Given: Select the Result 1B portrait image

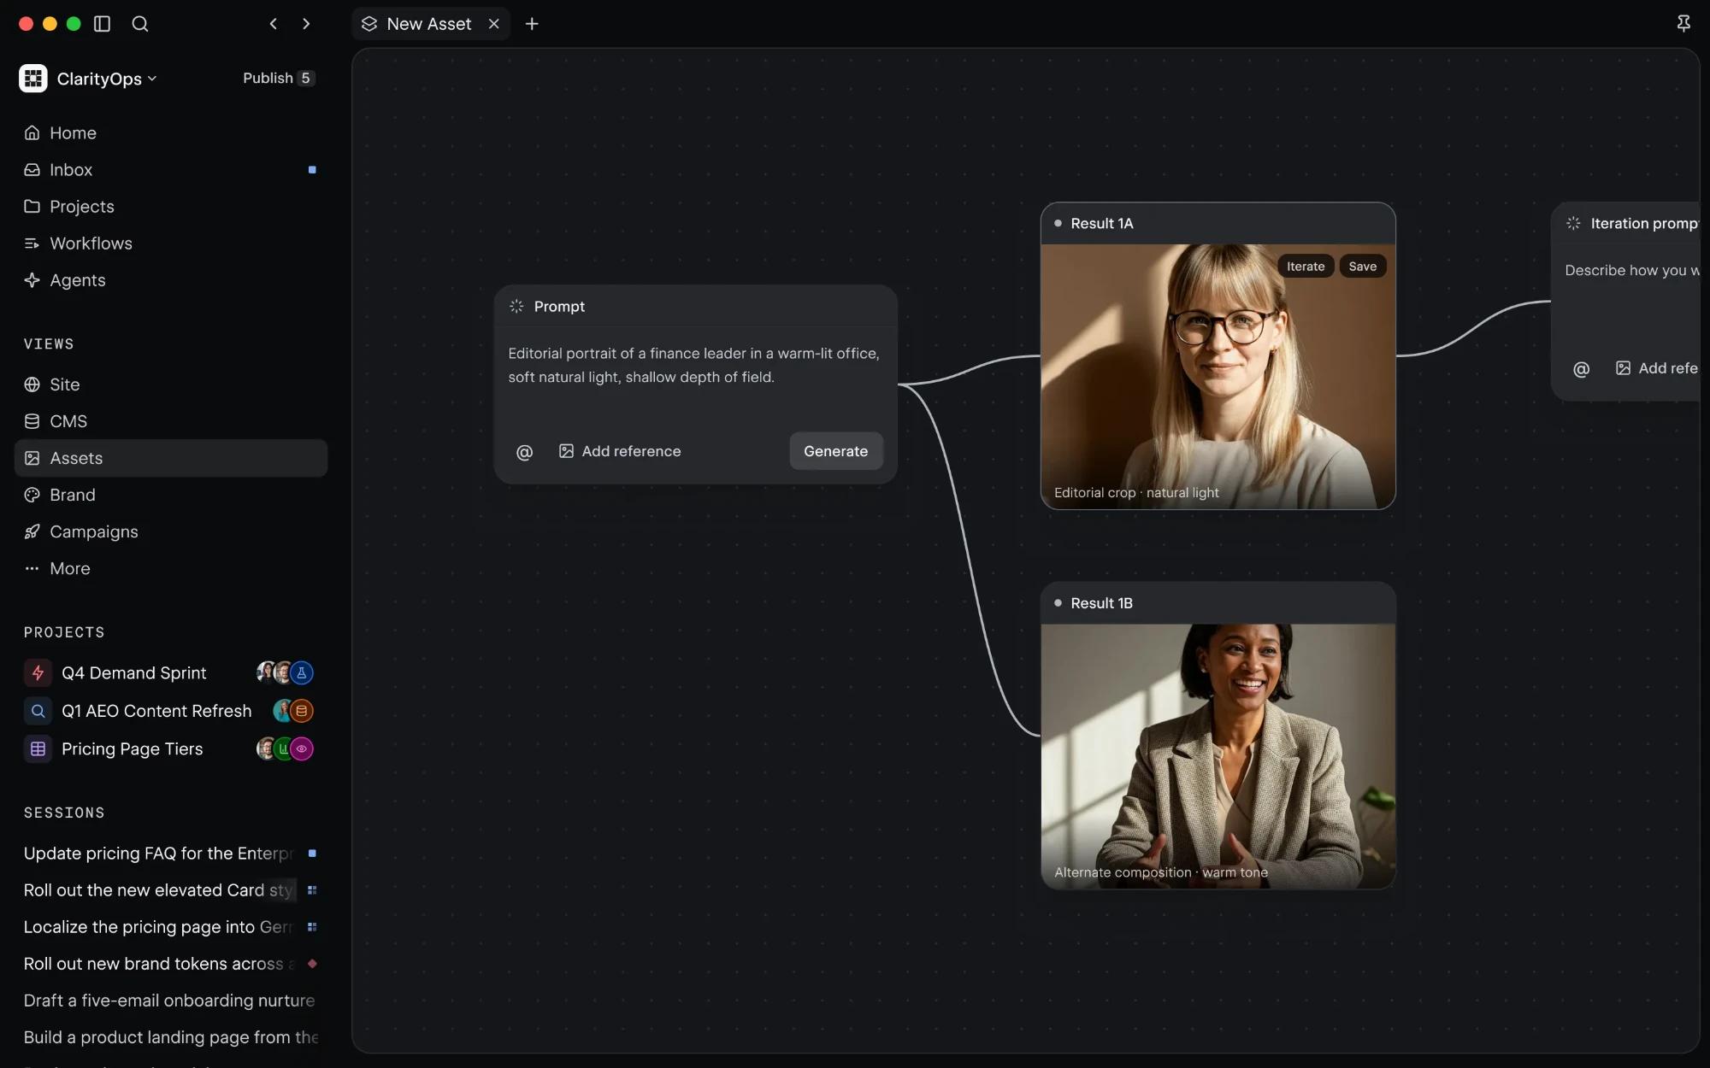Looking at the screenshot, I should 1218,756.
